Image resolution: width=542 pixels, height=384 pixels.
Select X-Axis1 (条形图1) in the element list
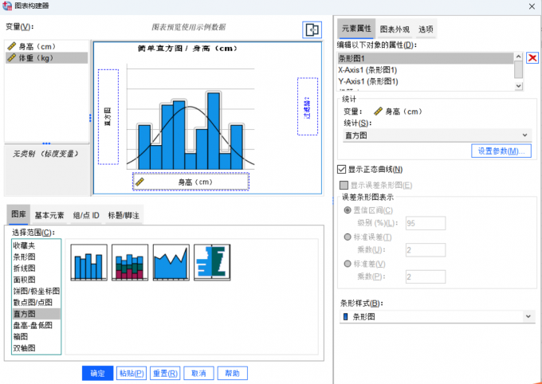pyautogui.click(x=426, y=70)
